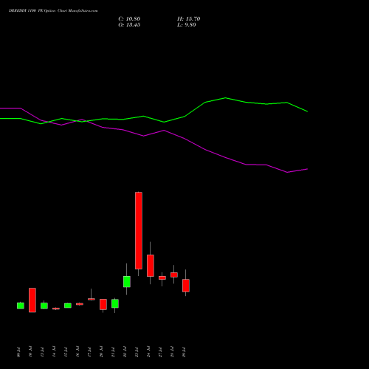The height and width of the screenshot is (369, 369).
Task: Click the 09 Jul date axis label
Action: [x=18, y=352]
